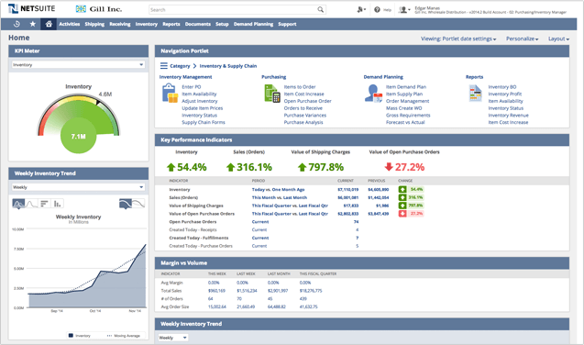Toggle the Moving Average legend series
584x345 pixels.
coord(123,336)
